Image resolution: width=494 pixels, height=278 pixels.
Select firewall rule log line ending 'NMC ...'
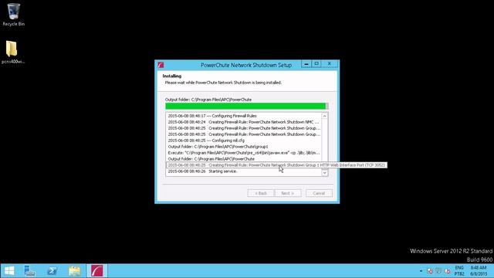pos(244,122)
